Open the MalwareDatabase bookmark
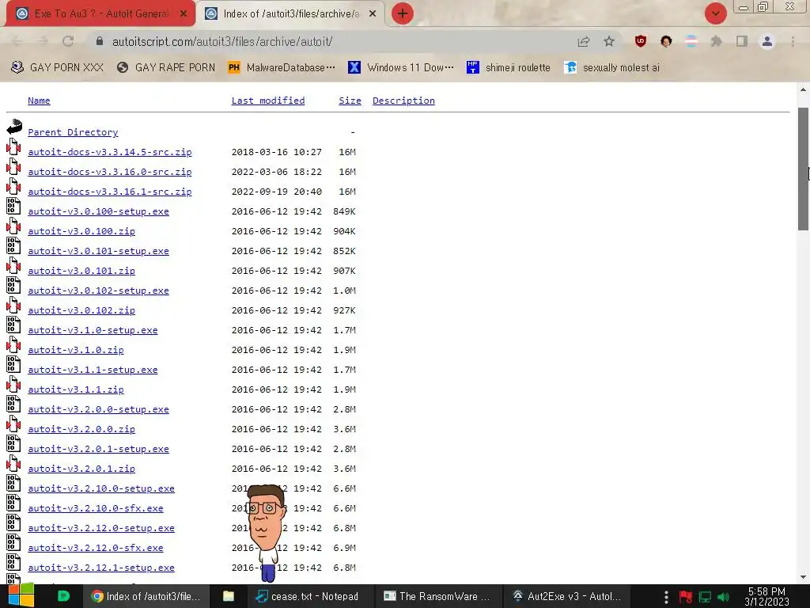The image size is (810, 608). [282, 68]
